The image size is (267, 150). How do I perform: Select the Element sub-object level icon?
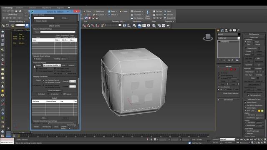pyautogui.click(x=234, y=70)
